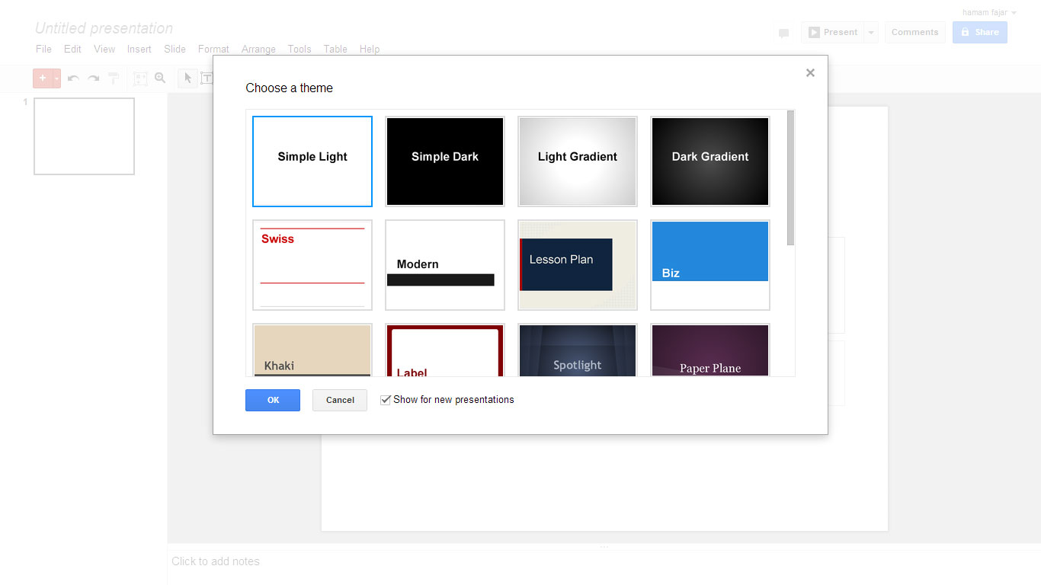The image size is (1041, 585).
Task: Click the Present button
Action: click(x=832, y=32)
